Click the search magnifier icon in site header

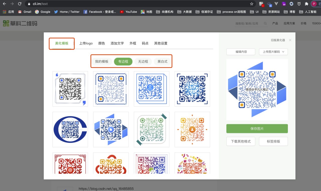(x=265, y=23)
